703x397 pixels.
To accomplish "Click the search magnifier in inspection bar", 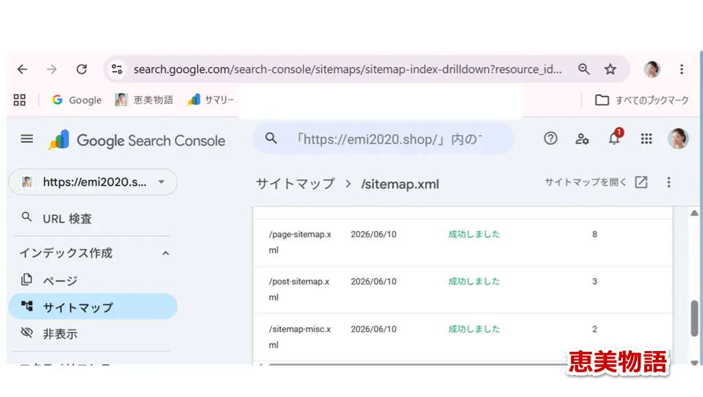I will [270, 139].
